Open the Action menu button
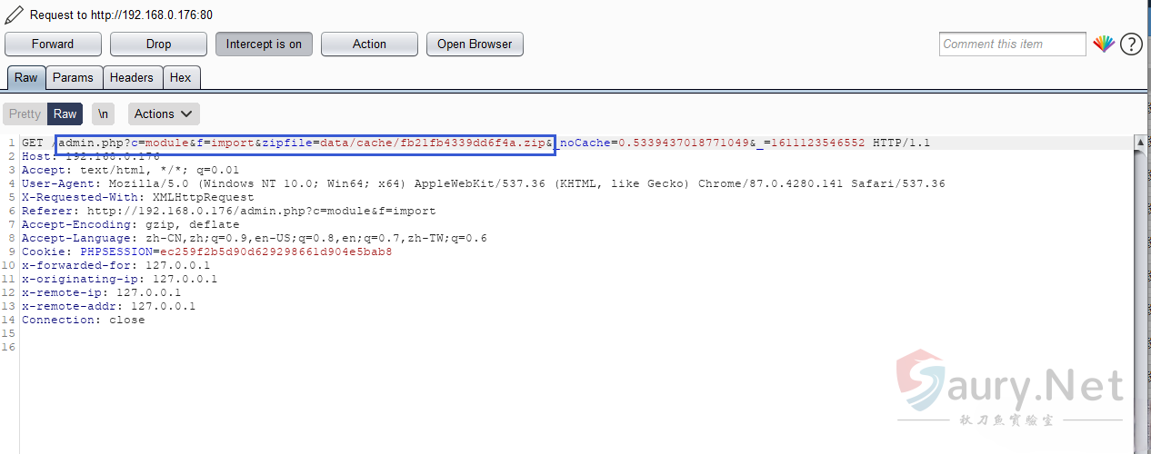This screenshot has height=454, width=1151. pyautogui.click(x=369, y=44)
